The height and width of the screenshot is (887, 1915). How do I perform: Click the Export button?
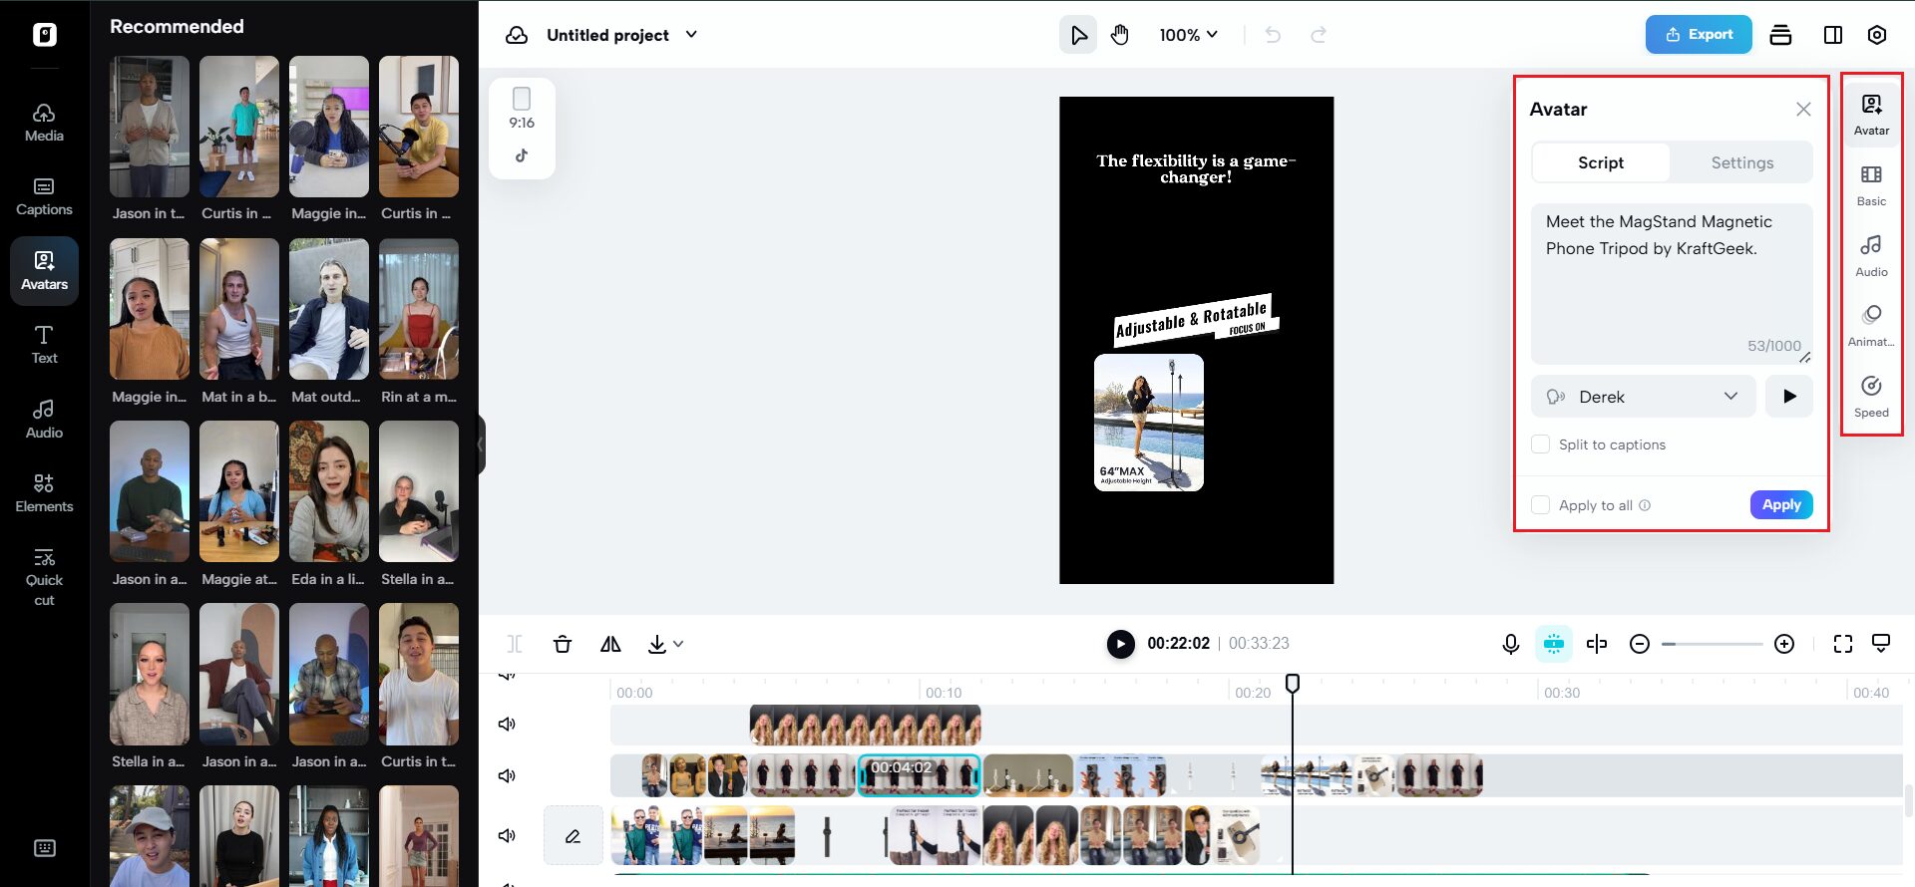[1699, 35]
